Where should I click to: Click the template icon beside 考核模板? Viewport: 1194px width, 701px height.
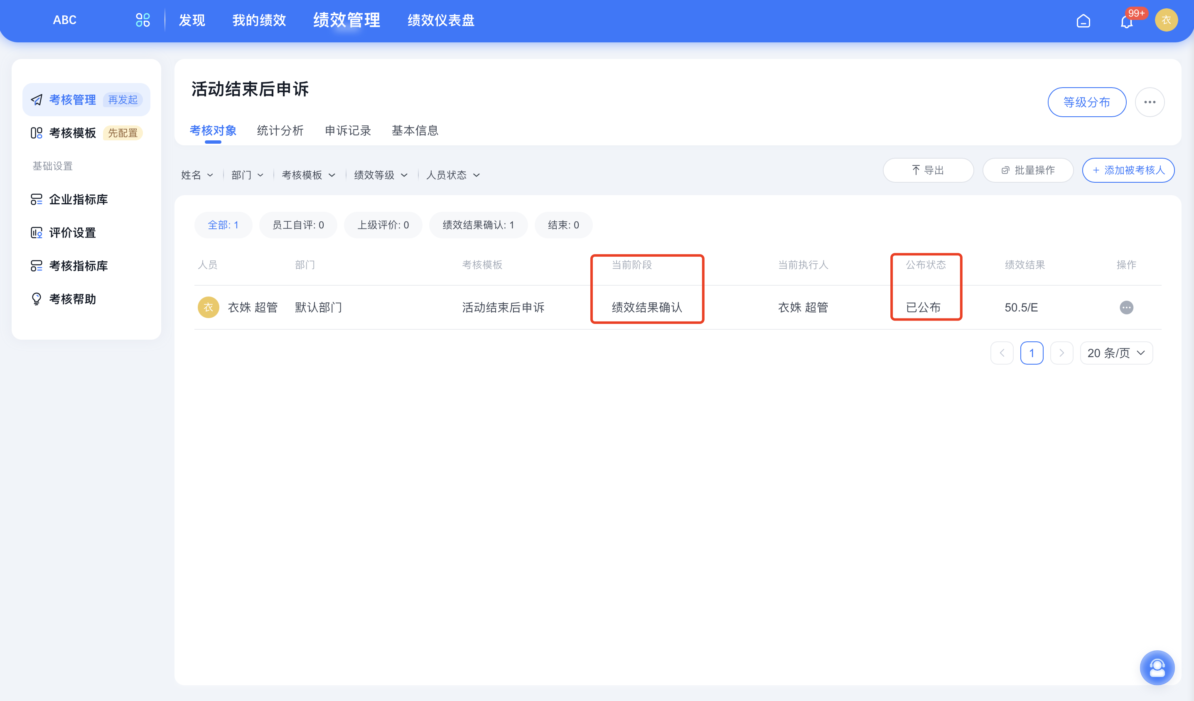[37, 133]
